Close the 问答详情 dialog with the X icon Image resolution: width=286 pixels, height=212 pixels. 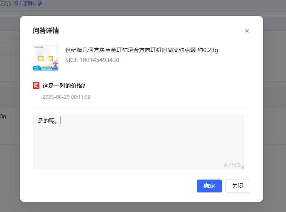[247, 31]
